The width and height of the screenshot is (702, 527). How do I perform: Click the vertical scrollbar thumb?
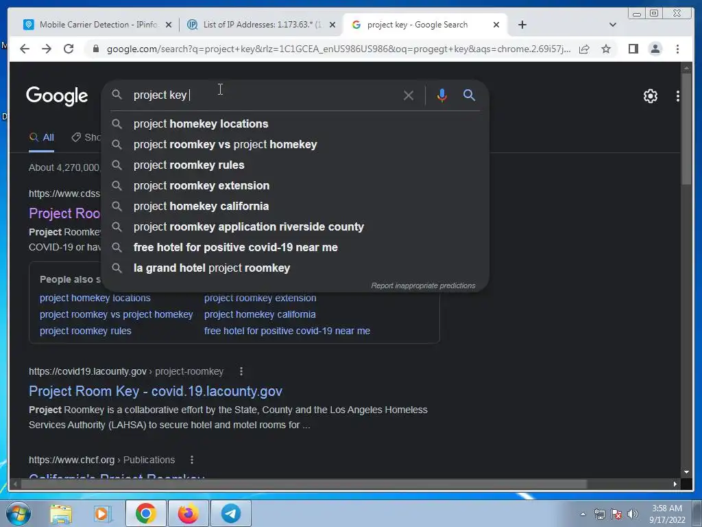686,128
